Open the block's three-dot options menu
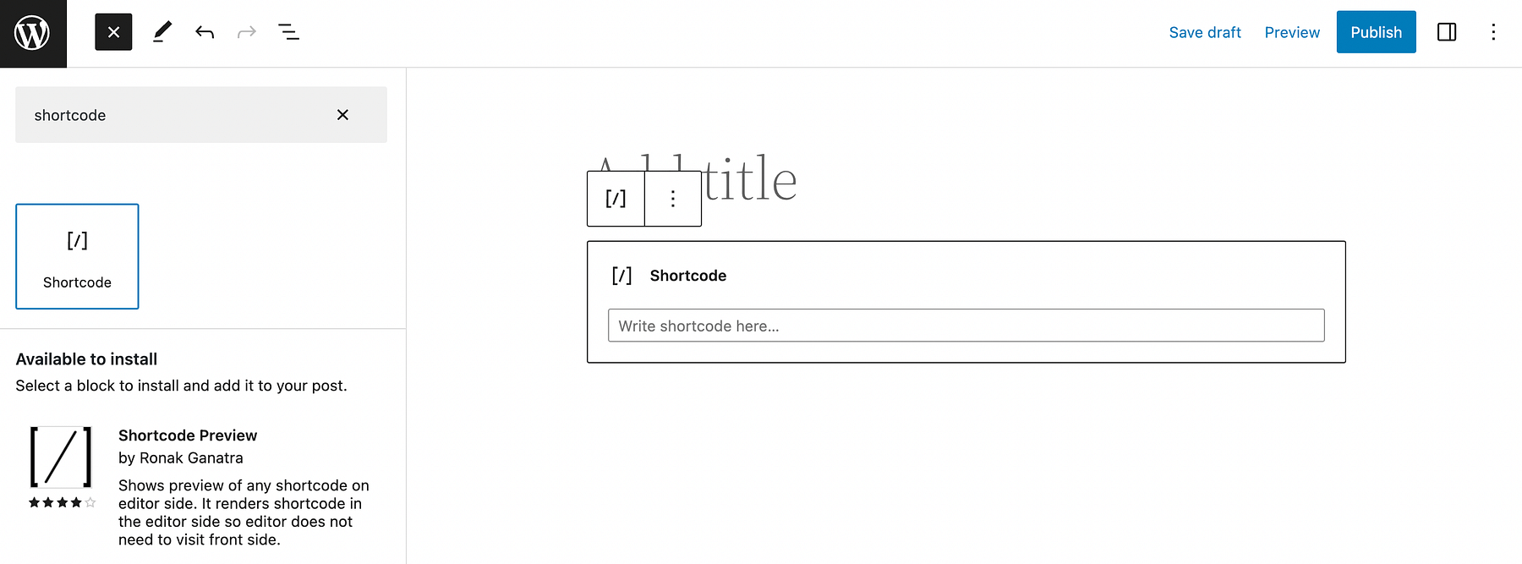Screen dimensions: 1522x564 (672, 198)
